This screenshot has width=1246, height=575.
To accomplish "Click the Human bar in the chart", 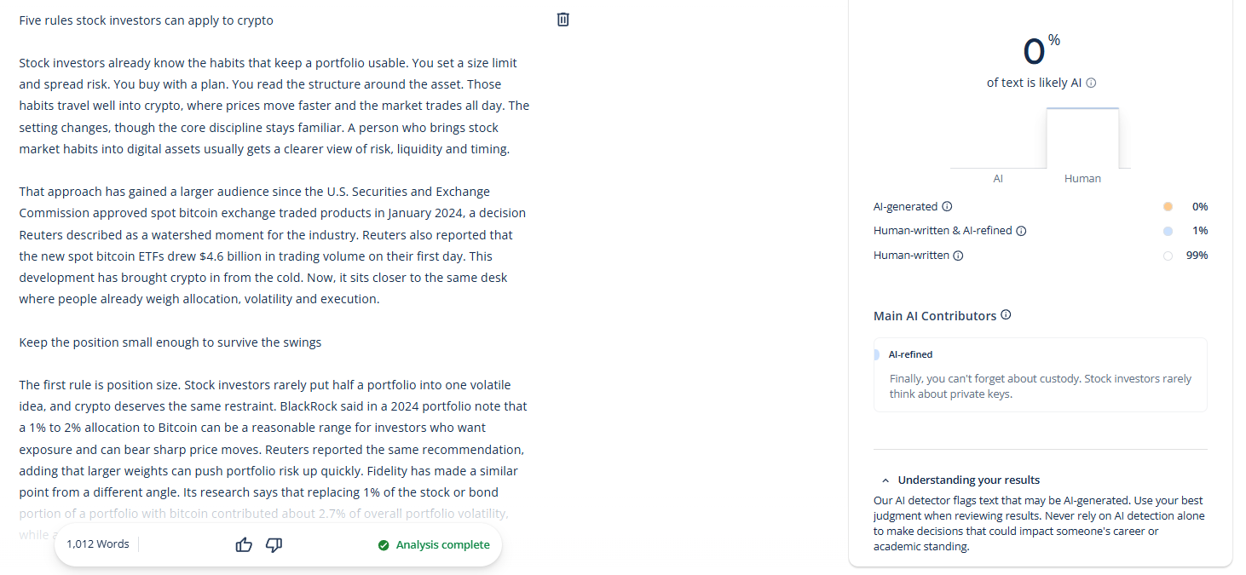I will [1082, 139].
